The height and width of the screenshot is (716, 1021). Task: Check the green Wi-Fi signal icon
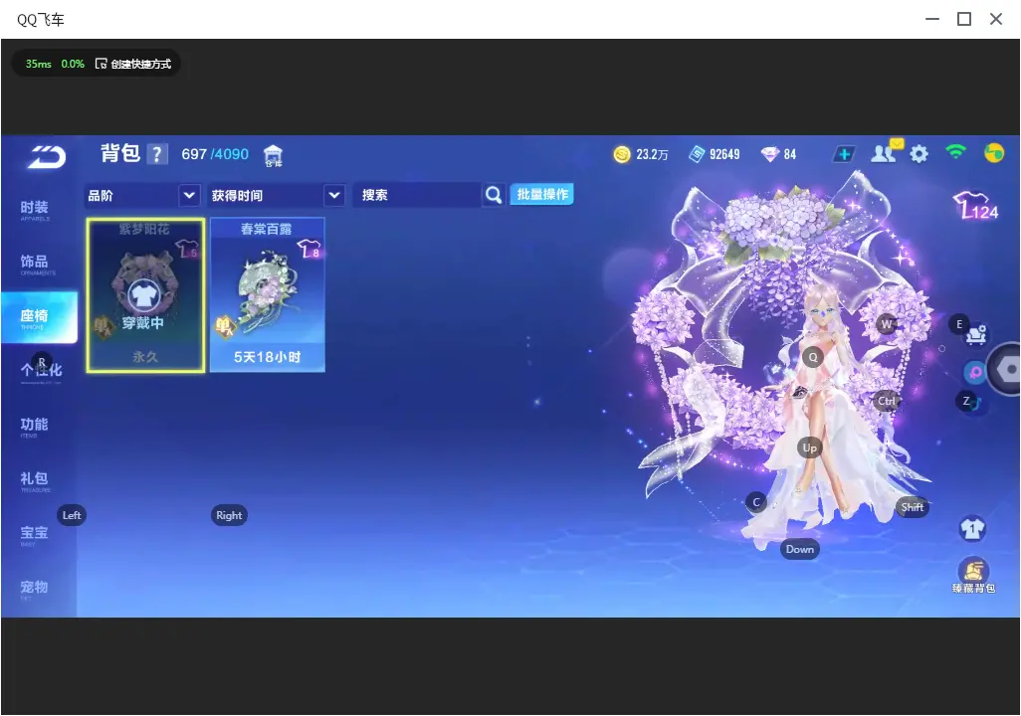click(x=956, y=152)
